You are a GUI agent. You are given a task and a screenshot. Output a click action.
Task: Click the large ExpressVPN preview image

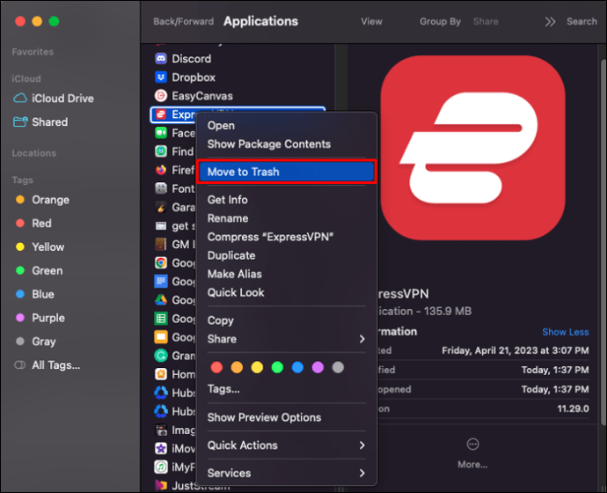[472, 148]
